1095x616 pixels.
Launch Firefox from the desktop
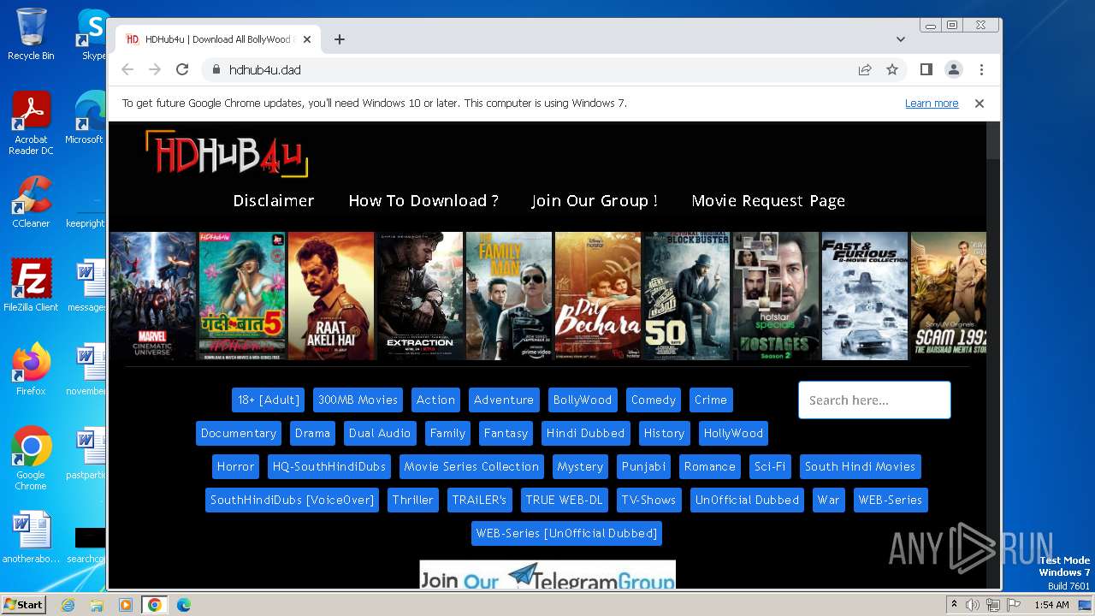[x=31, y=370]
